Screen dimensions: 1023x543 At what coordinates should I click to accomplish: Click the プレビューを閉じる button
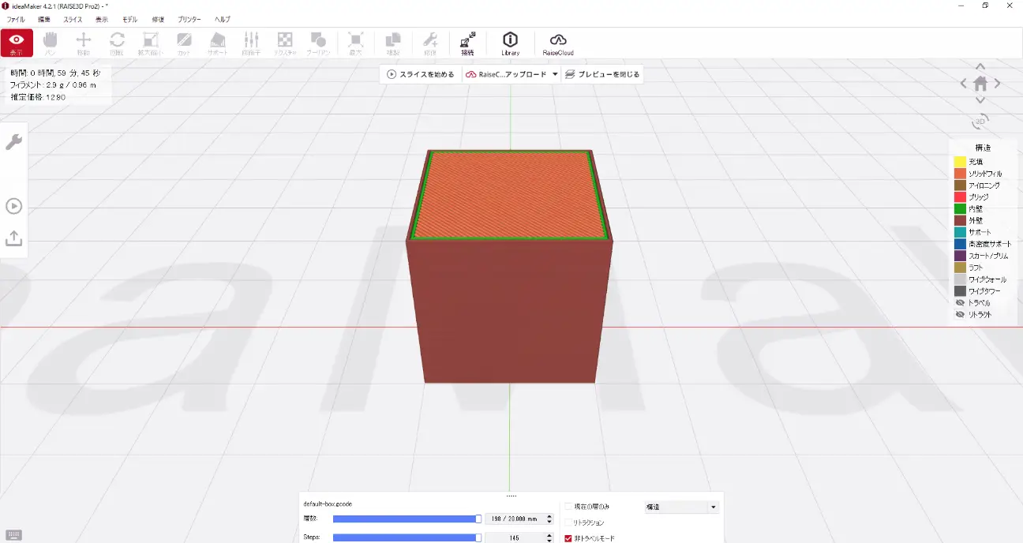(601, 74)
